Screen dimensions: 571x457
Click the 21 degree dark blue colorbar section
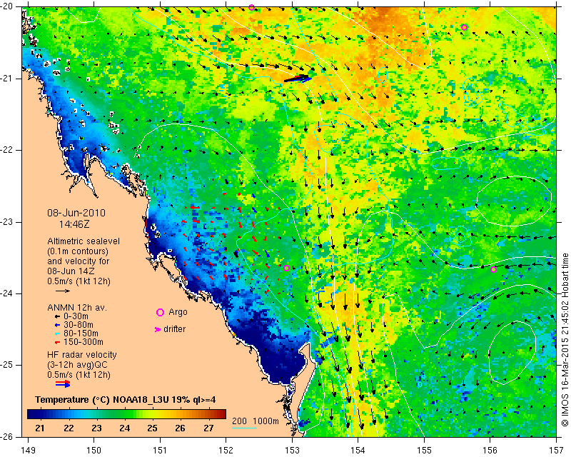tap(40, 414)
